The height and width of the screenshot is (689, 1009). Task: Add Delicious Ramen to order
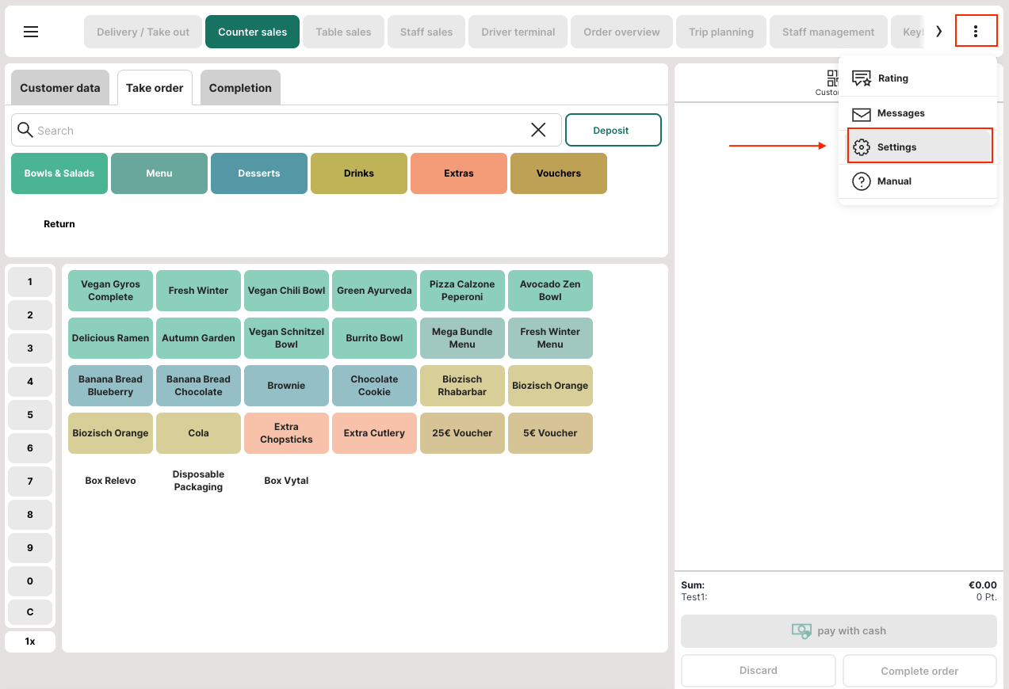pos(111,338)
